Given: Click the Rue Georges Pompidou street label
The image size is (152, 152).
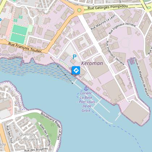Looking at the screenshot, I should click(x=107, y=7).
